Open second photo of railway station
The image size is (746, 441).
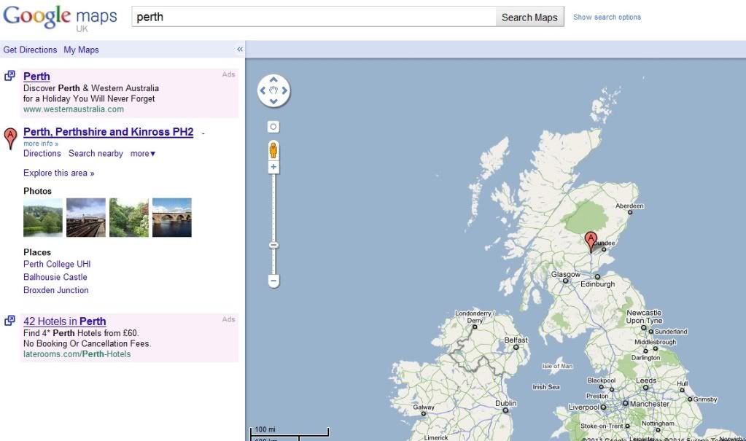(x=85, y=217)
